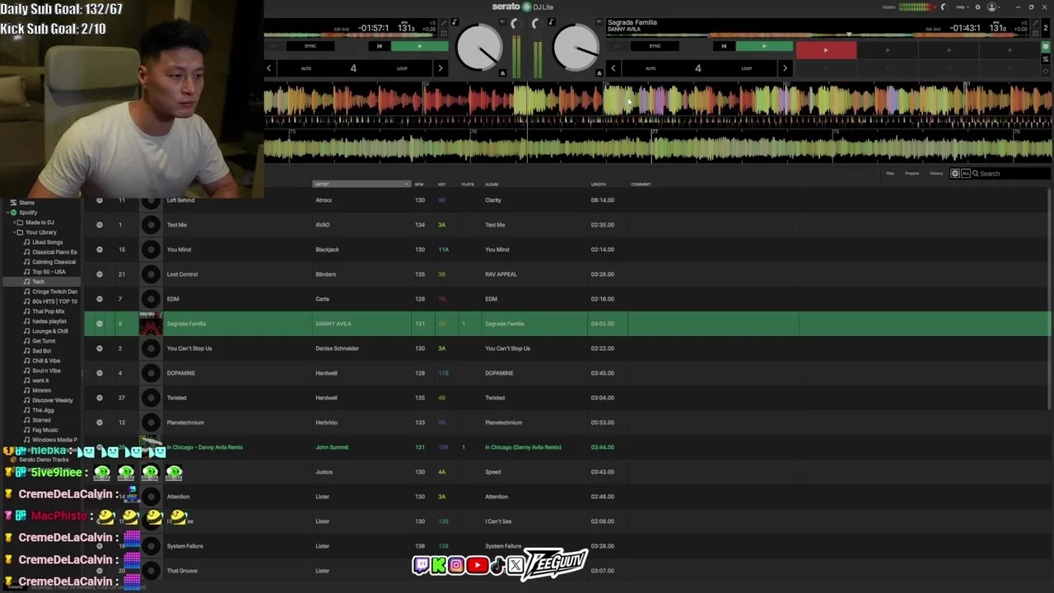Select the Text Me track by AVAO
The height and width of the screenshot is (593, 1054).
coord(567,225)
